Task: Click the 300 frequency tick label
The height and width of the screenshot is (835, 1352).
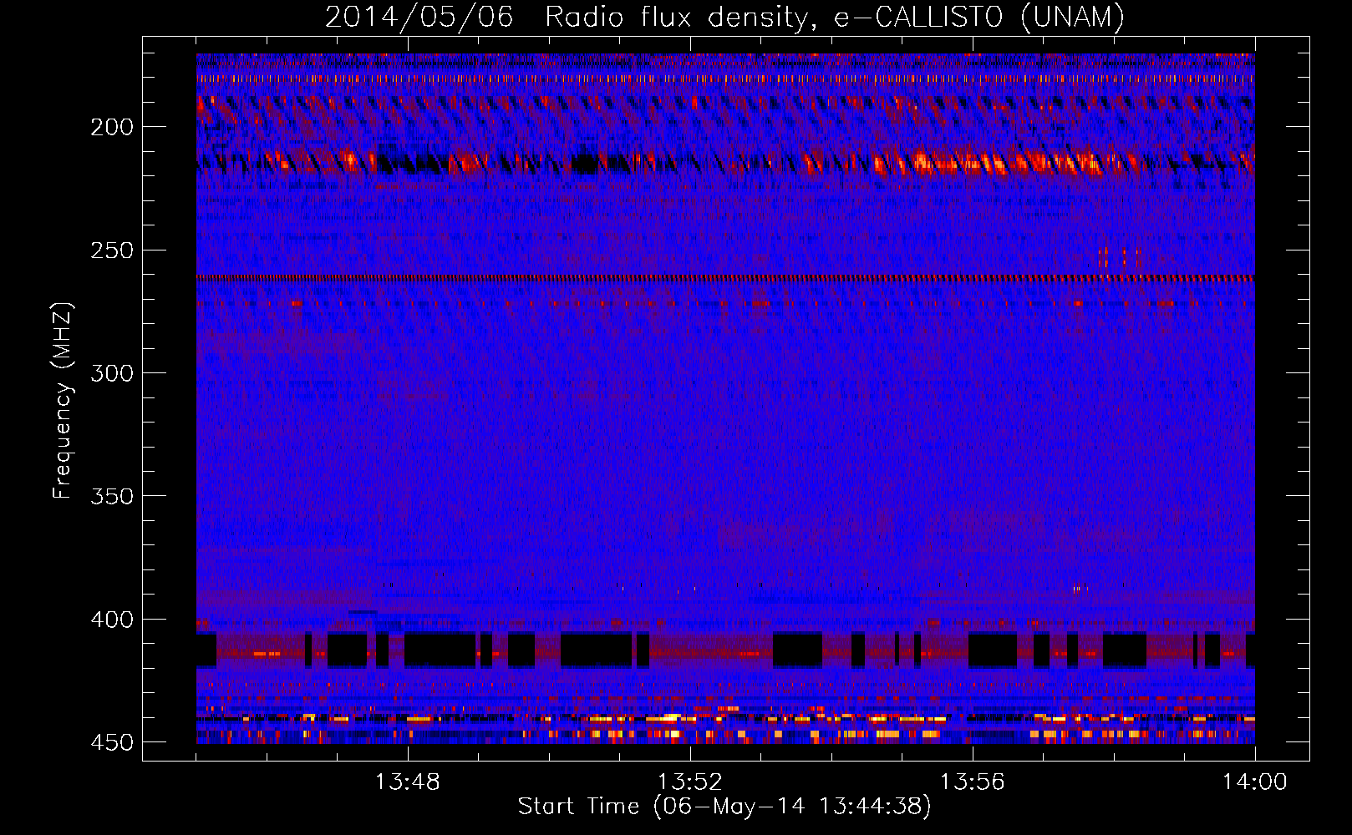Action: [112, 373]
